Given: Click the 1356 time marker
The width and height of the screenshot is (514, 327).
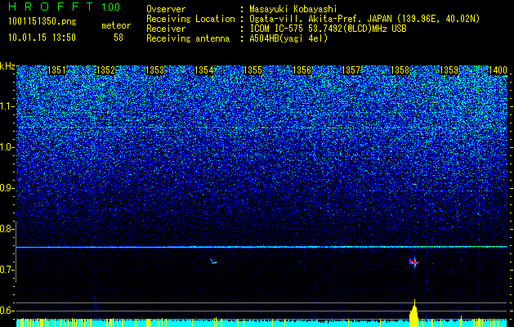Looking at the screenshot, I should (x=302, y=70).
